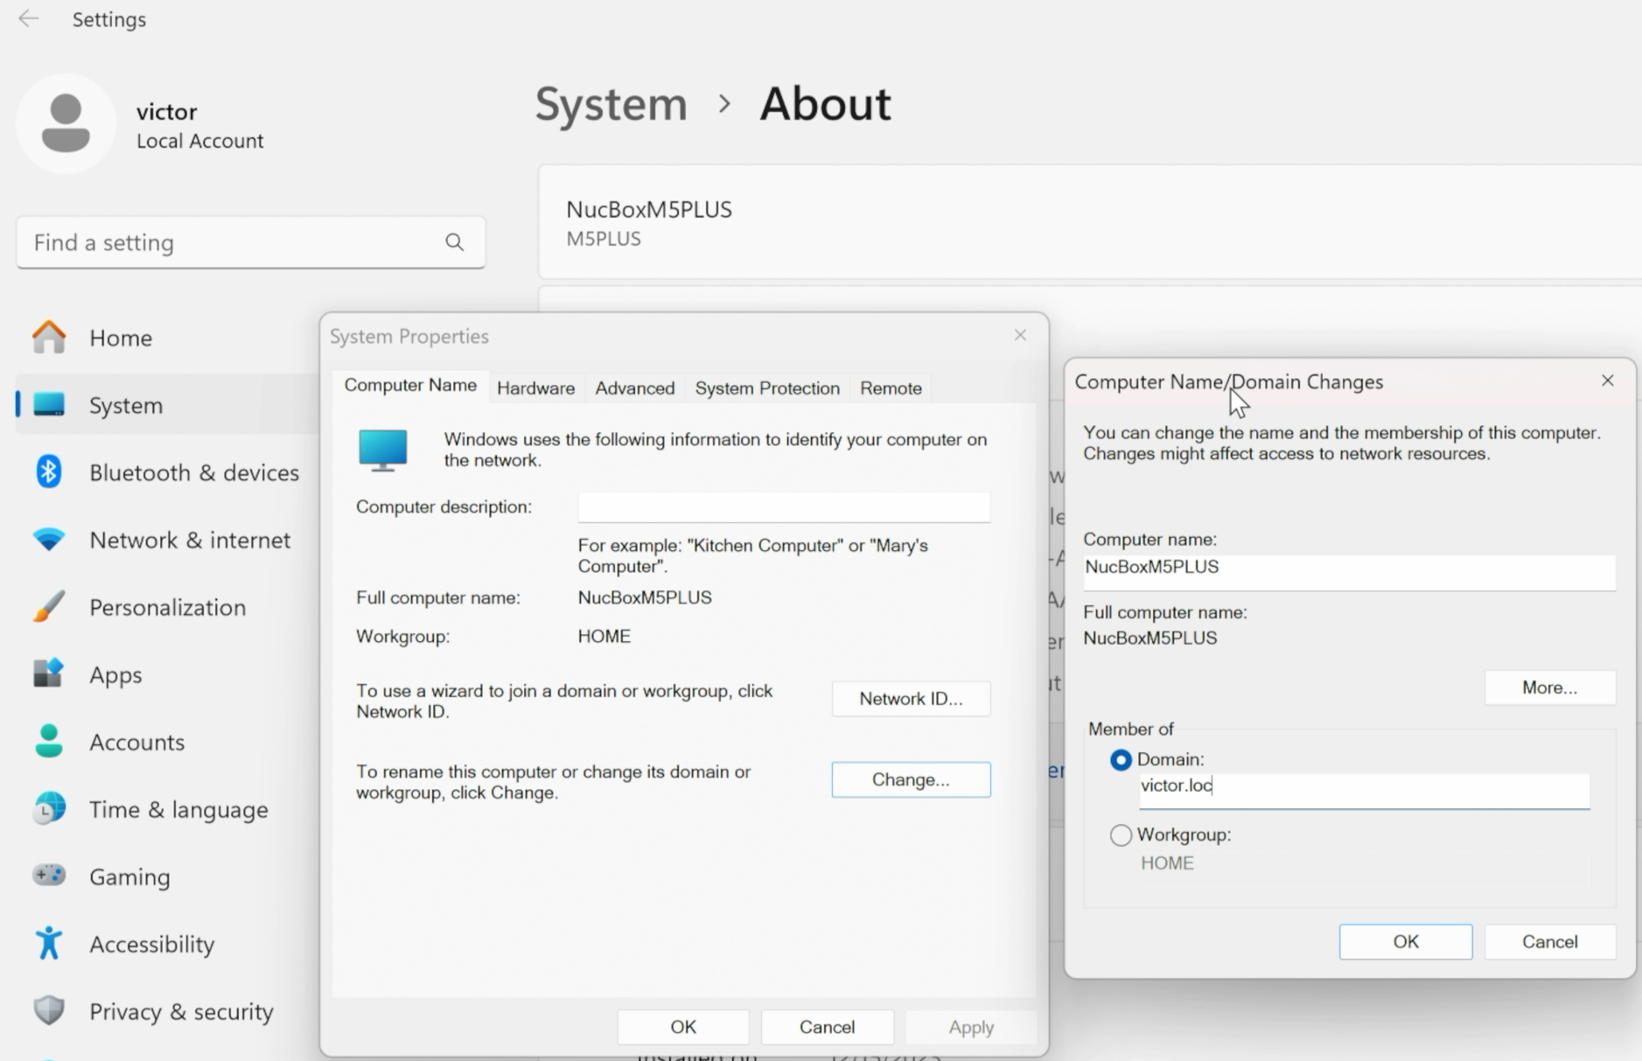Click the NucBoxM5PLUS device name card
1642x1061 pixels.
pos(1090,222)
